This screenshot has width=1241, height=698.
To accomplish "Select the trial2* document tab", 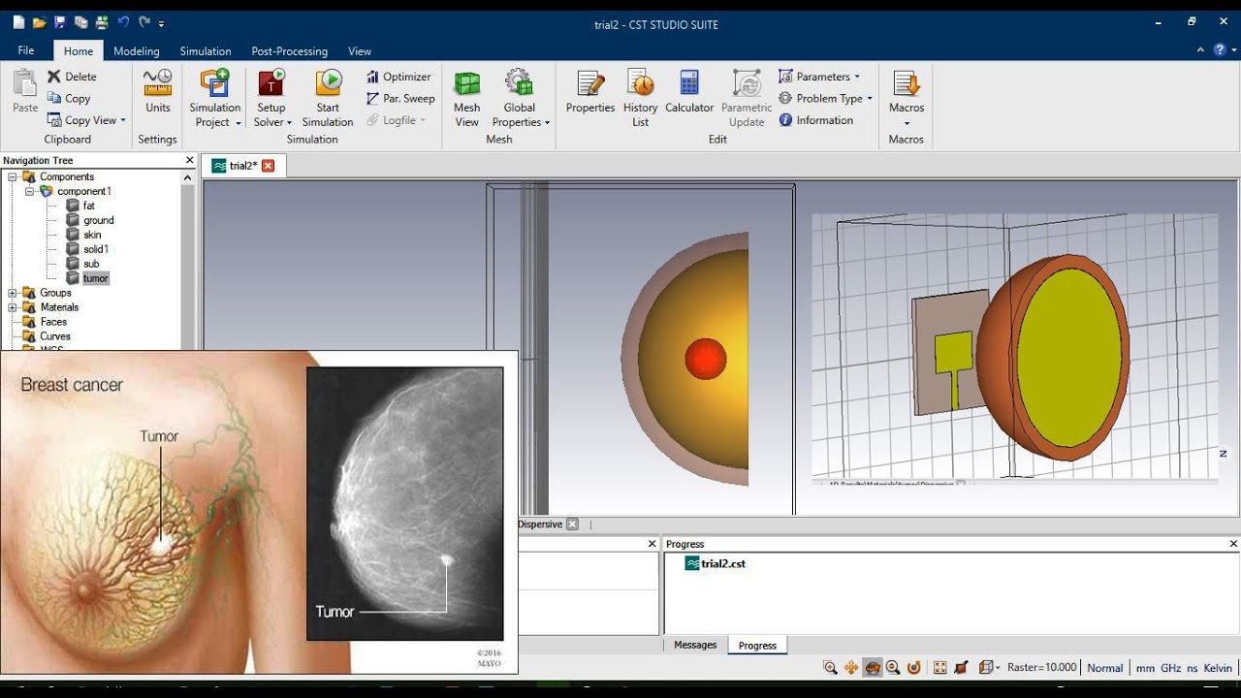I will click(243, 166).
